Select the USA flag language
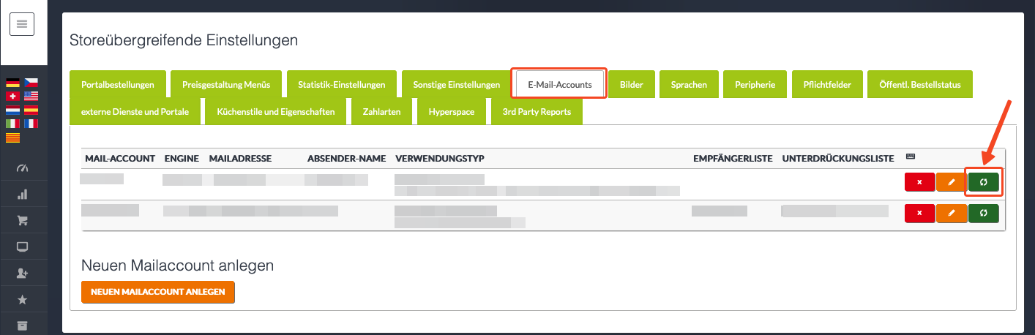1035x335 pixels. pyautogui.click(x=31, y=96)
